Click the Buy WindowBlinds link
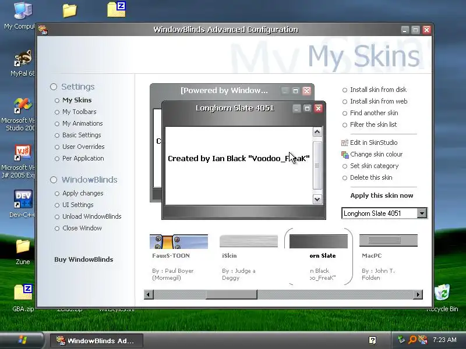 click(x=84, y=259)
